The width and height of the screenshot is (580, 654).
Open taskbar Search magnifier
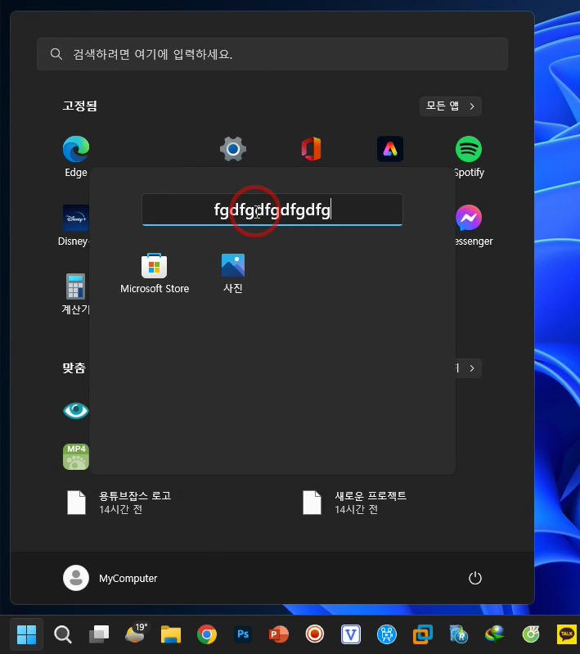click(63, 634)
